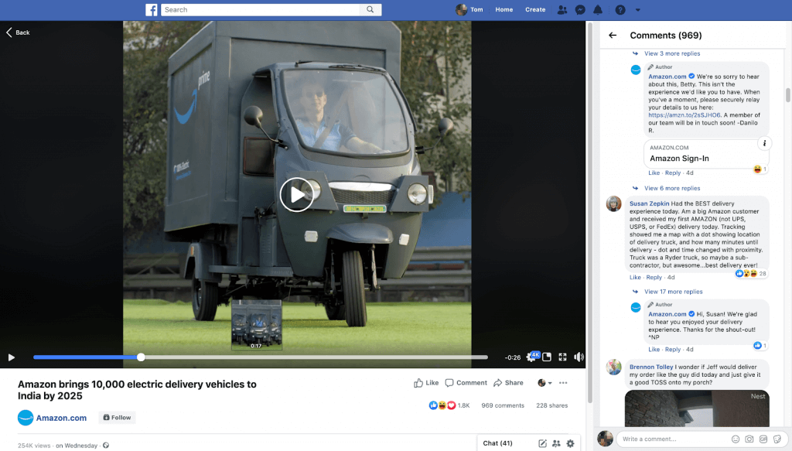Image resolution: width=792 pixels, height=451 pixels.
Task: Like Amazon's reply to Betty
Action: [654, 173]
